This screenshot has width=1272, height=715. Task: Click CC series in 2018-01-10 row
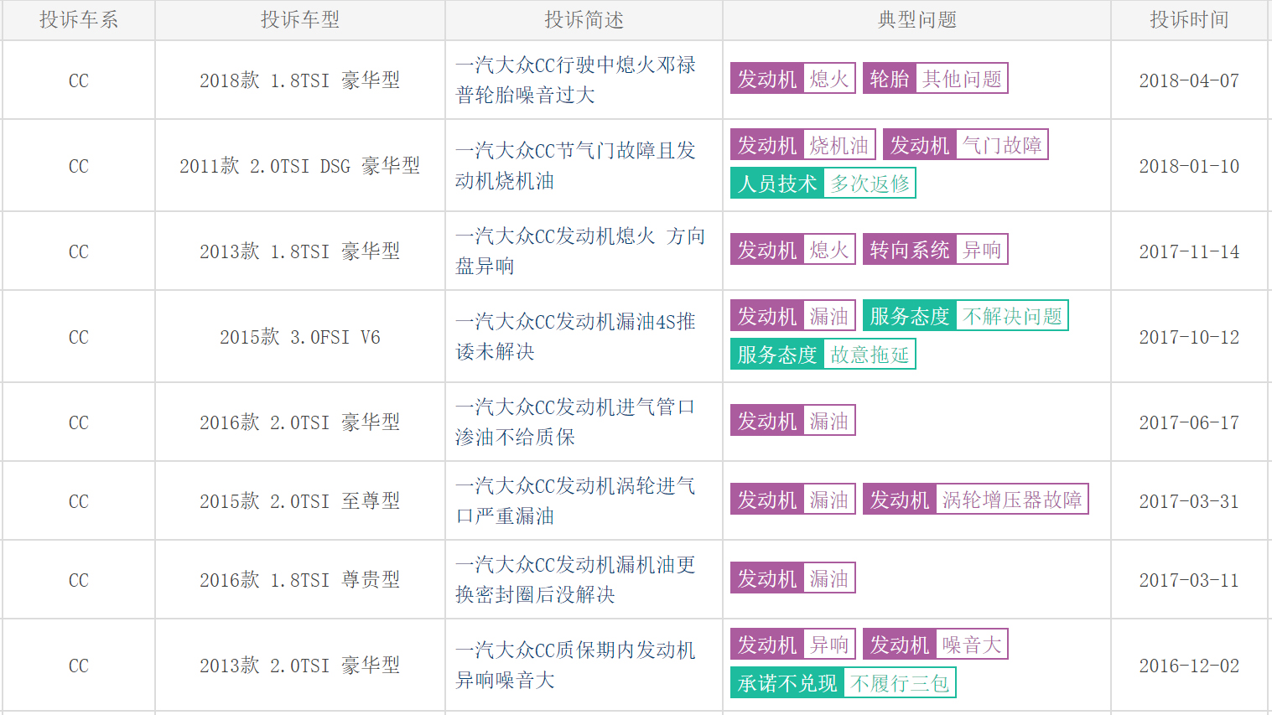pyautogui.click(x=79, y=167)
